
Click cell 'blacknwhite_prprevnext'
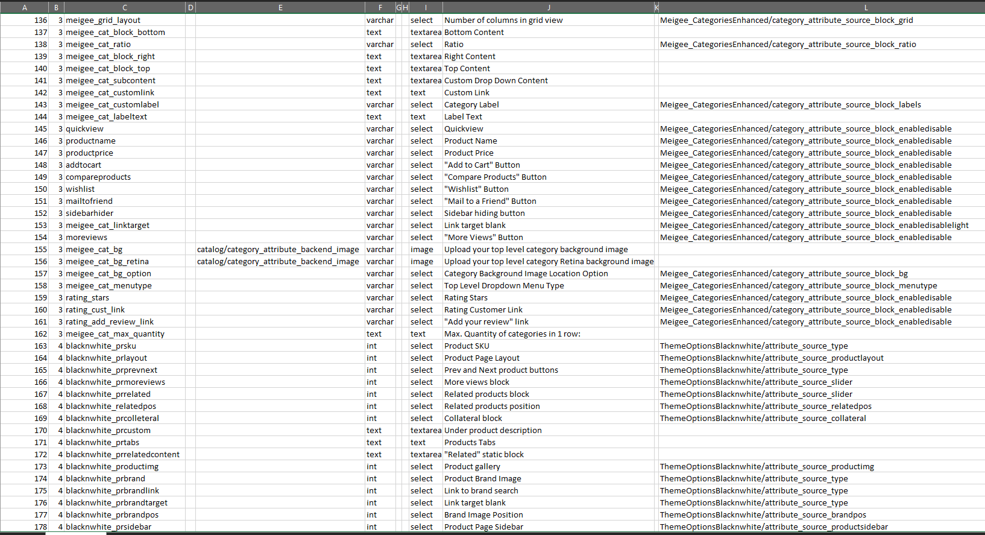pyautogui.click(x=124, y=370)
